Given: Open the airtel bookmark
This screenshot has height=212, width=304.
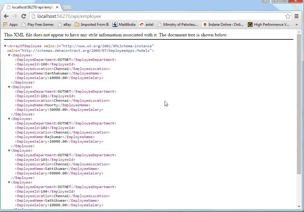Looking at the screenshot, I should point(146,25).
